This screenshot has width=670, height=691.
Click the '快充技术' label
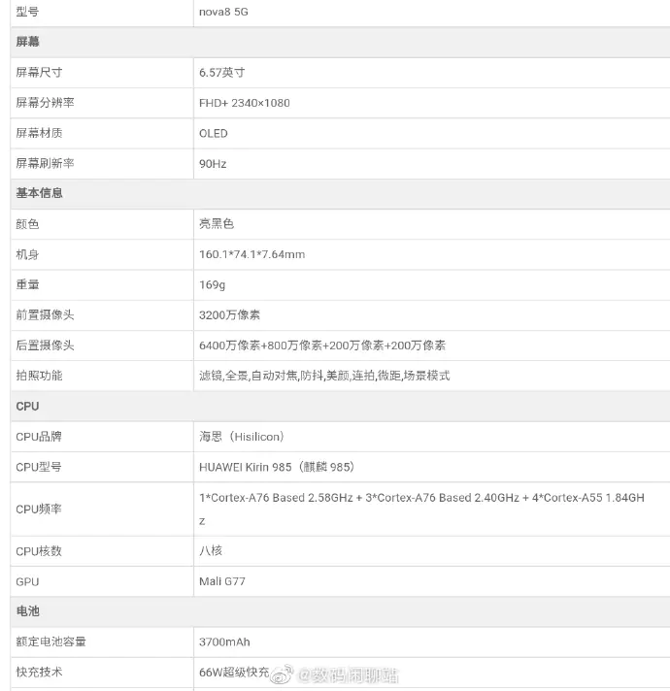(39, 672)
